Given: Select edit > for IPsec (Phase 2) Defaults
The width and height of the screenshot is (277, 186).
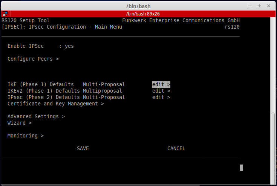Looking at the screenshot, I should click(x=161, y=97).
